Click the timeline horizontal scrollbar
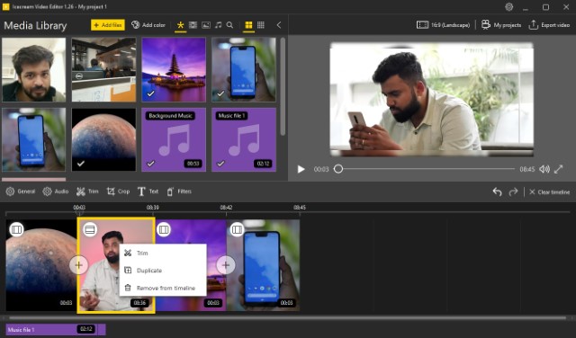This screenshot has height=338, width=576. (x=288, y=318)
